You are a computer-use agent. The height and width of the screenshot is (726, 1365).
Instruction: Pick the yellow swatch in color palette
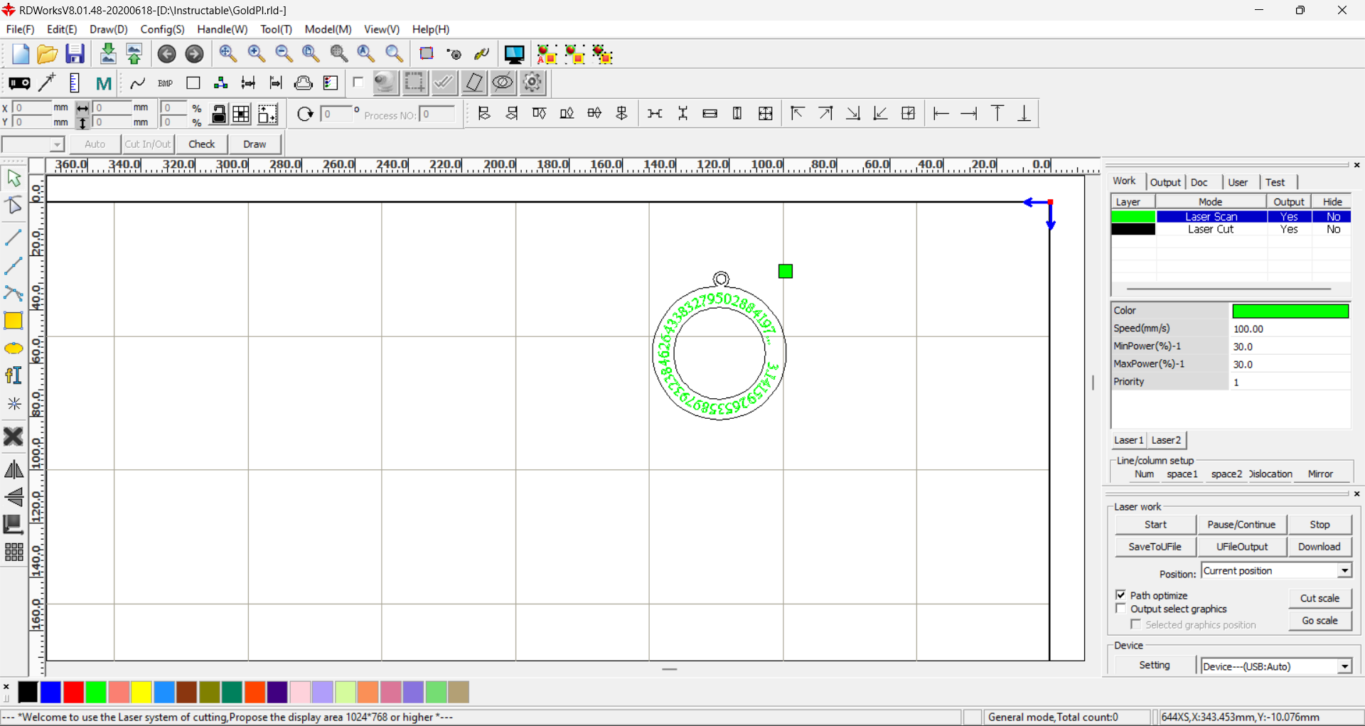141,692
